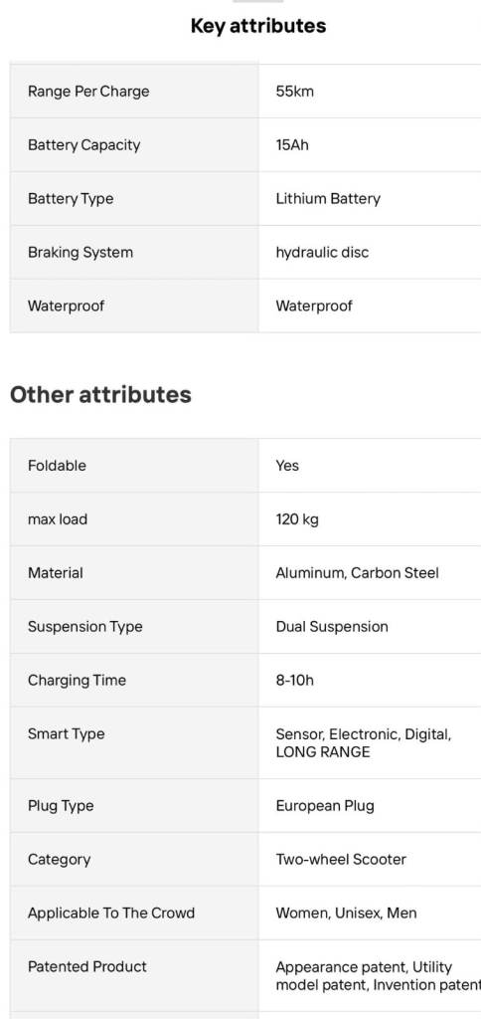Select the Patented Product value text
The height and width of the screenshot is (1019, 481).
tap(379, 975)
